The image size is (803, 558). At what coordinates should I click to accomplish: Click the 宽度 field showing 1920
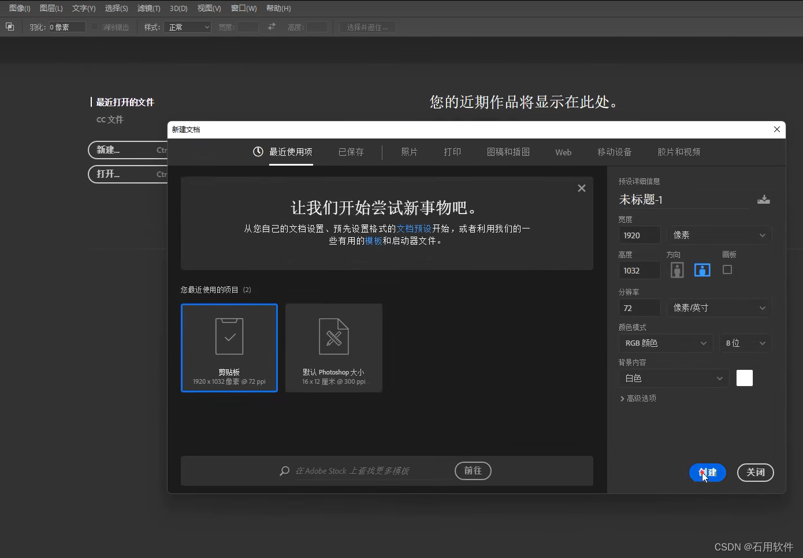coord(640,235)
